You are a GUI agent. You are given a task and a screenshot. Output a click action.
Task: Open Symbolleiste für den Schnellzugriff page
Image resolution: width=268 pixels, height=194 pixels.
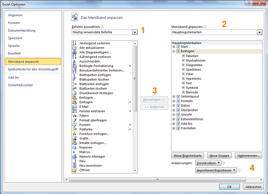[33, 69]
